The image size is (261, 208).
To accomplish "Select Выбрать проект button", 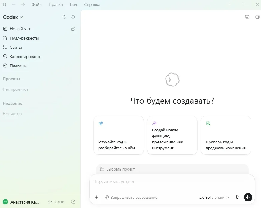I will tap(117, 169).
